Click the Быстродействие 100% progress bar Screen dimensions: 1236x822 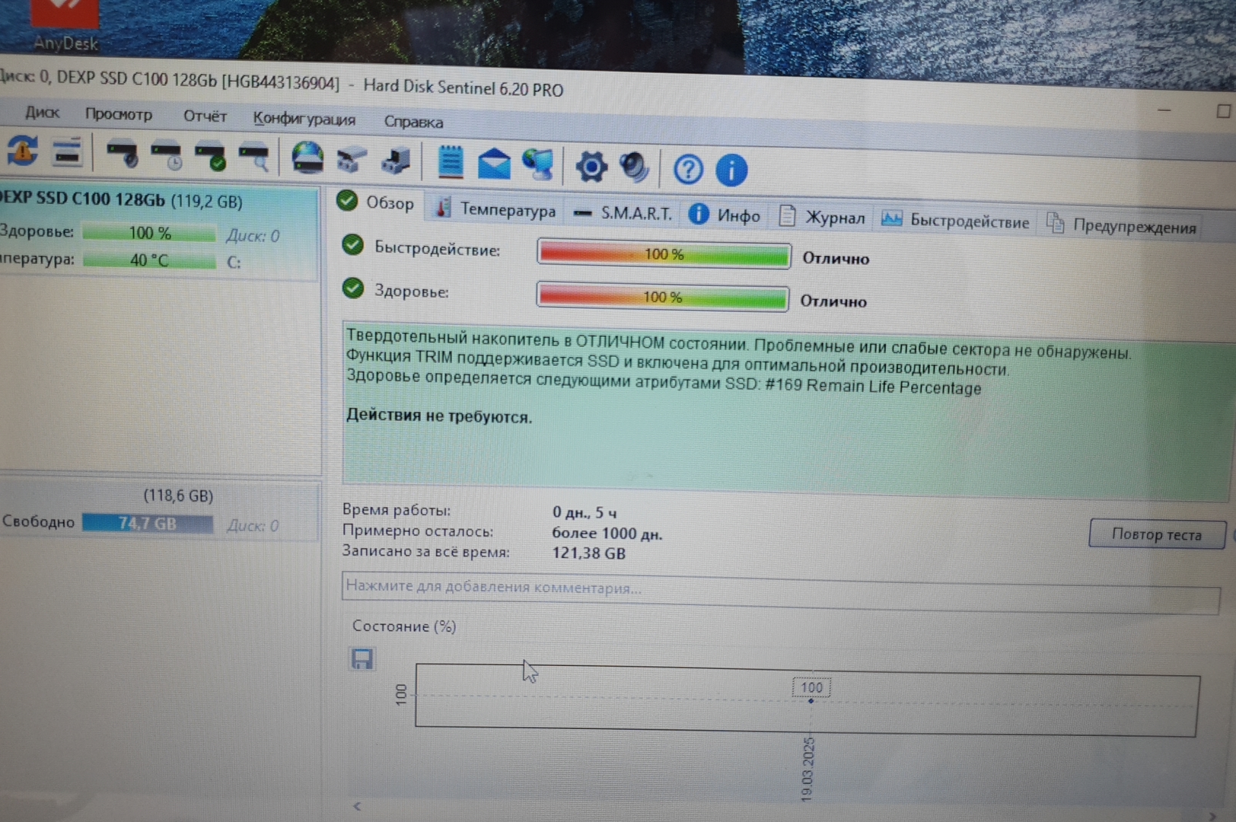click(664, 254)
